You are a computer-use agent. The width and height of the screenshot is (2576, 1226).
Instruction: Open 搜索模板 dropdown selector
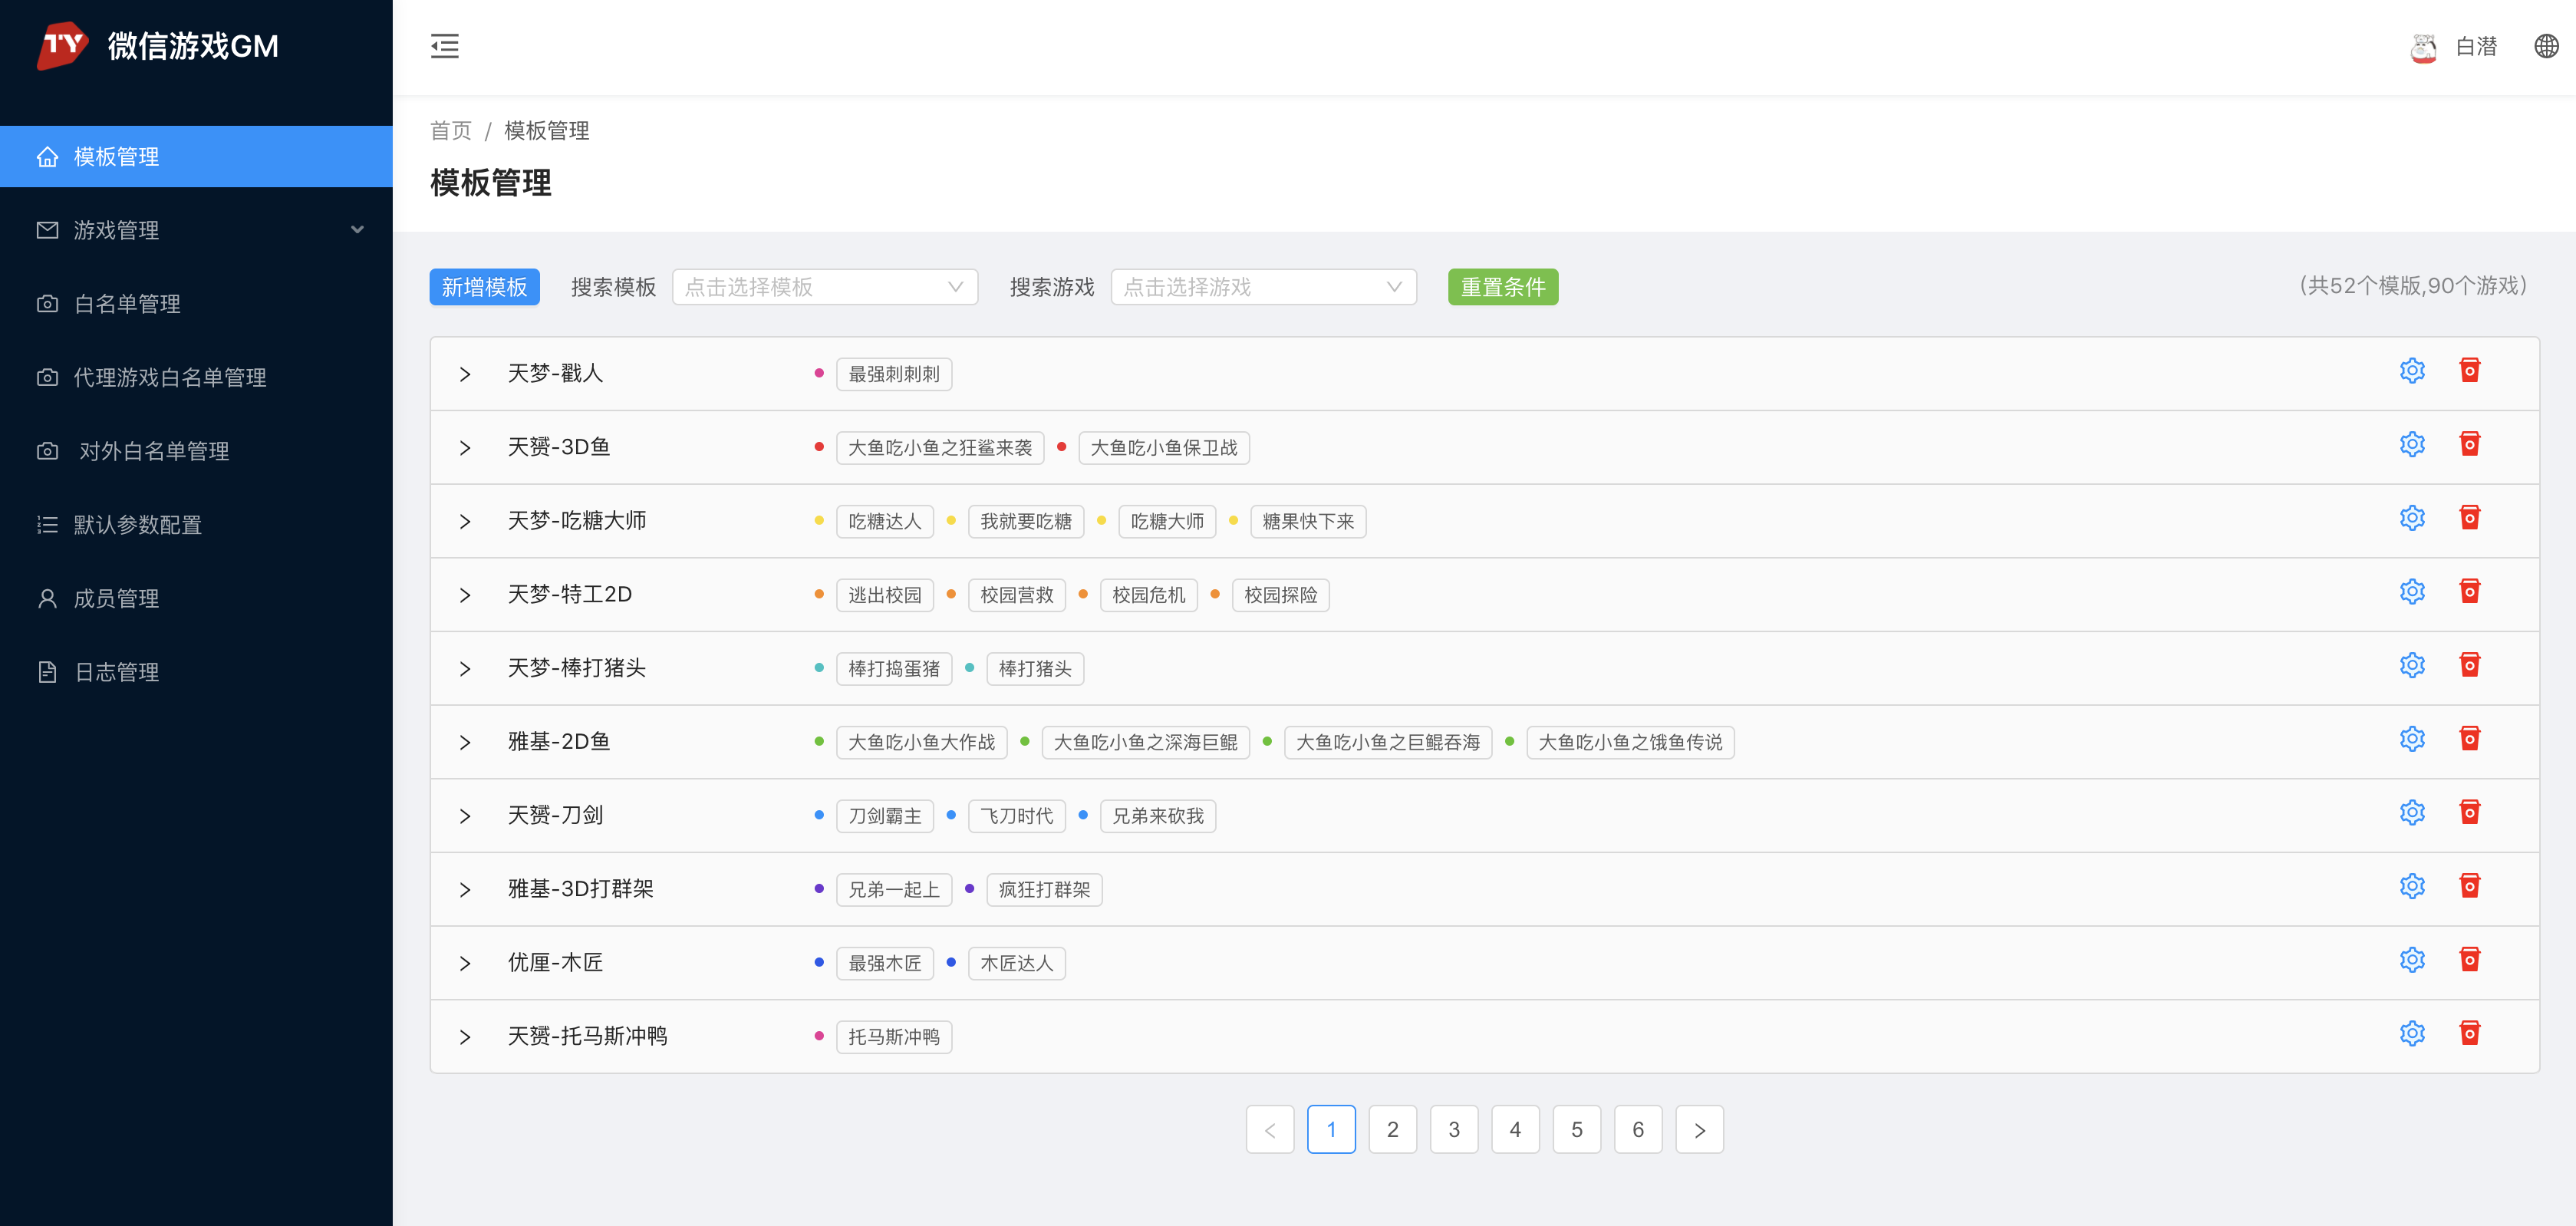(822, 286)
